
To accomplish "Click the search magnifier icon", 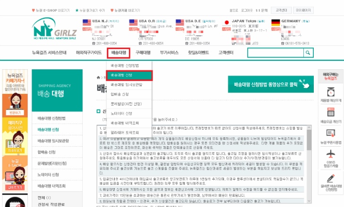I will coord(308,53).
